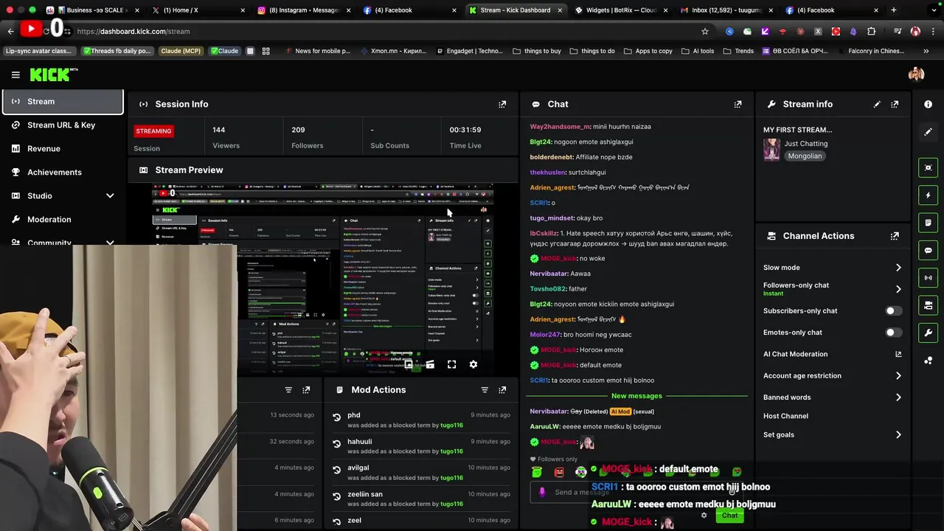Screen dimensions: 944x531
Task: Open the profile avatar at top right
Action: coord(916,74)
